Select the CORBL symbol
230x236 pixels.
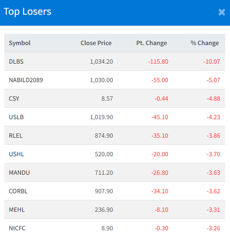(18, 191)
